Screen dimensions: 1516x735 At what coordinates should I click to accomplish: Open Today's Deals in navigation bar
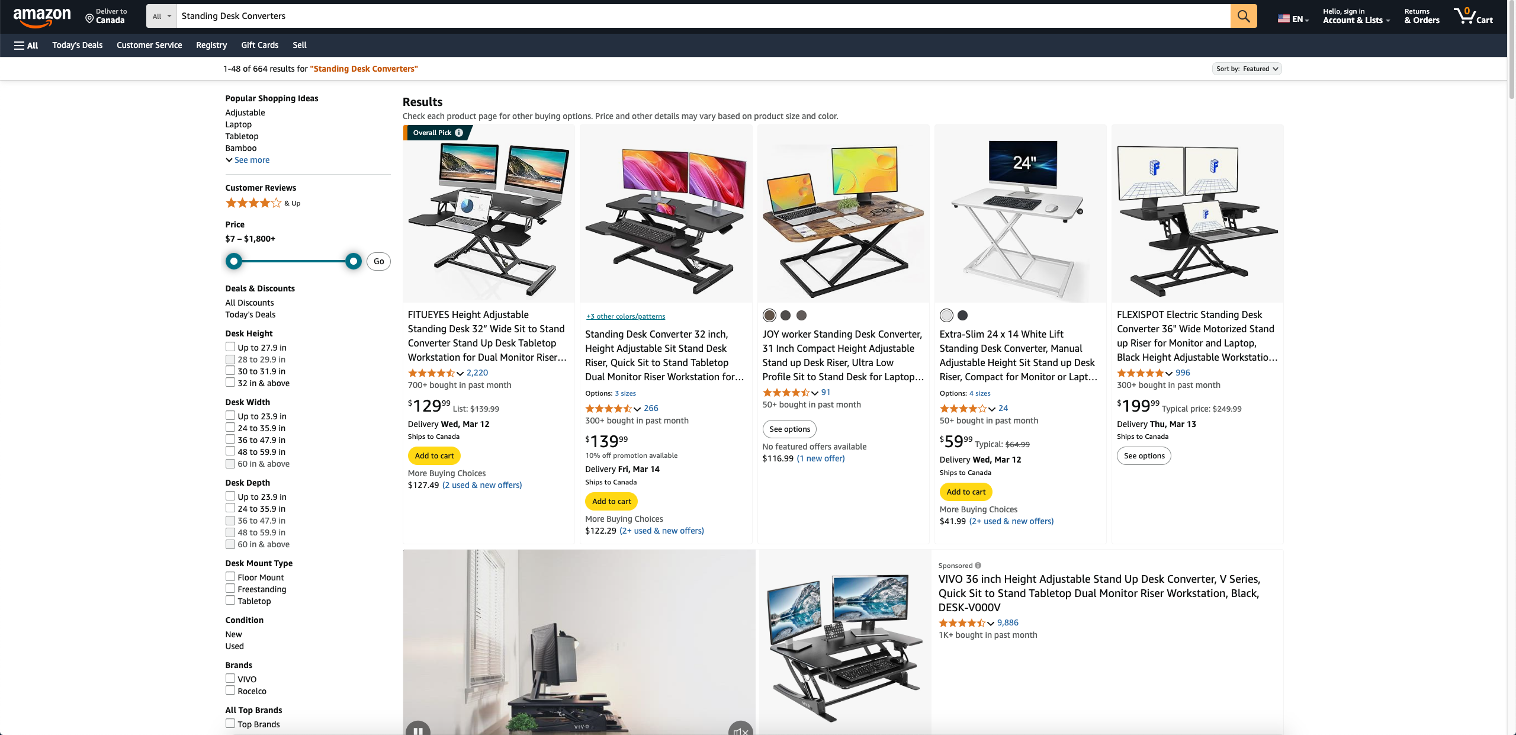[x=78, y=45]
